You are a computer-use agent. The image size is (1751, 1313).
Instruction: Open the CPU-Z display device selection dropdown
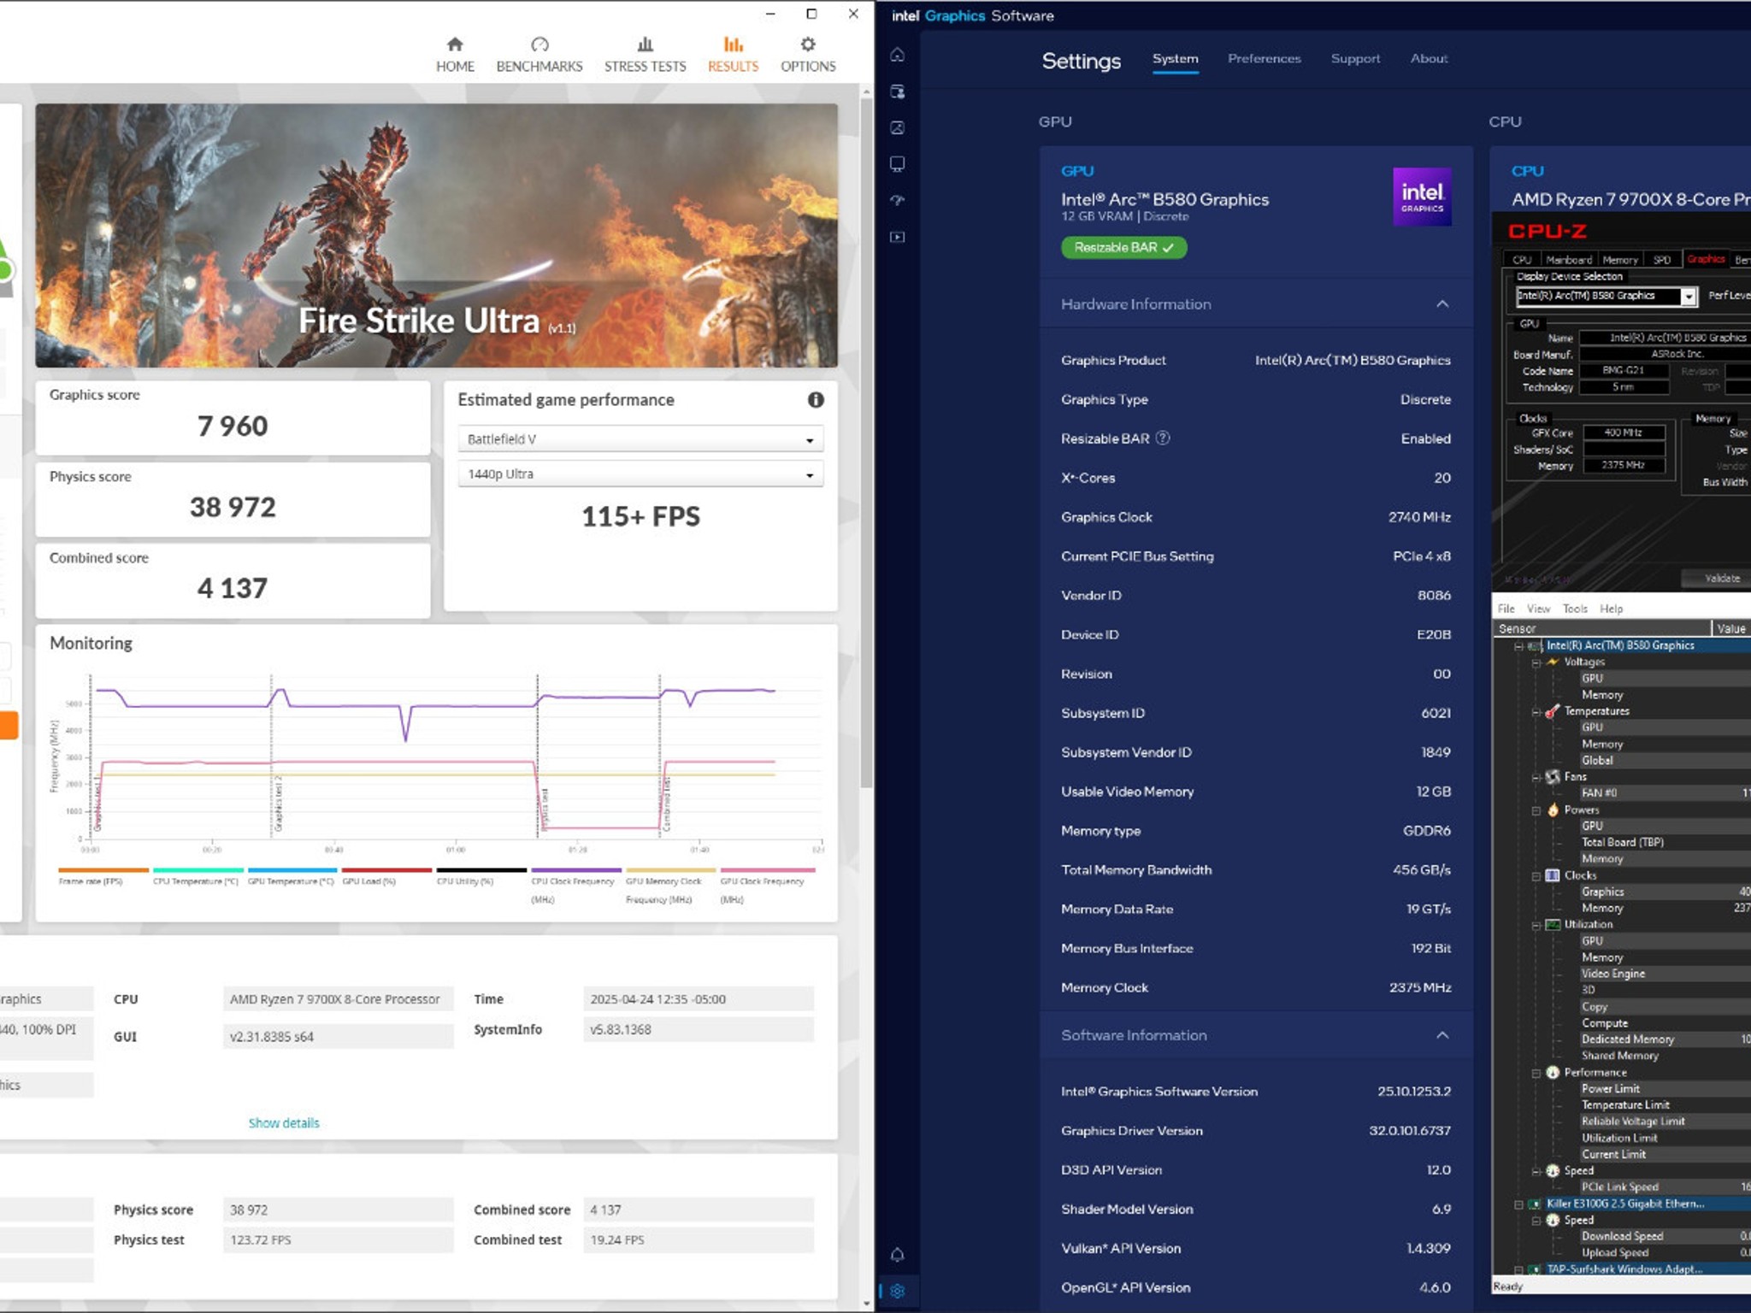1689,296
